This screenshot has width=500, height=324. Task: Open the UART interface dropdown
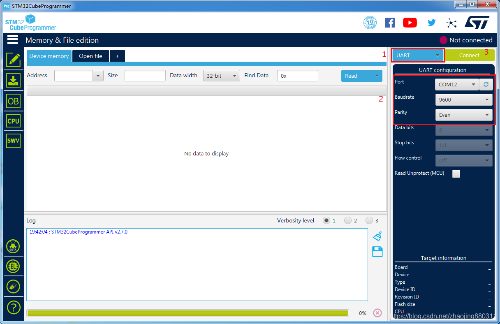click(x=418, y=55)
